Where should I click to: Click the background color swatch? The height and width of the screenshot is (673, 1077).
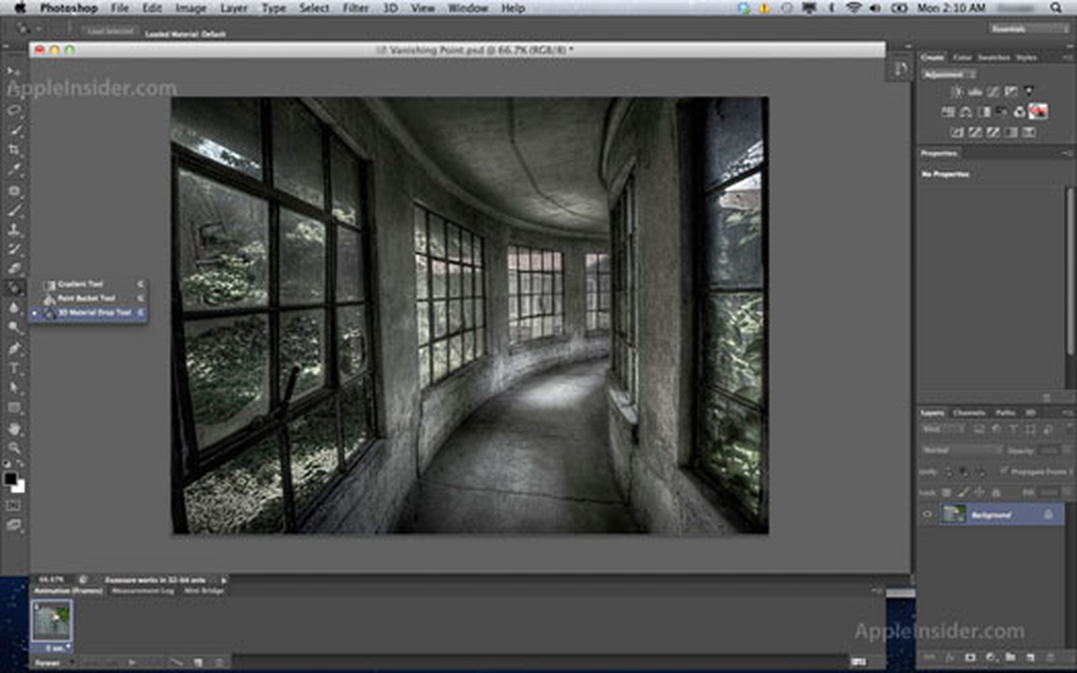click(19, 486)
